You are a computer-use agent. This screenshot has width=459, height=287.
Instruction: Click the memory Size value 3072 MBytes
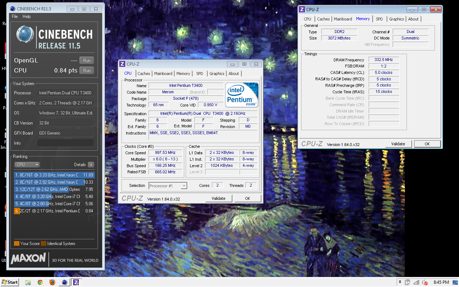[x=339, y=38]
